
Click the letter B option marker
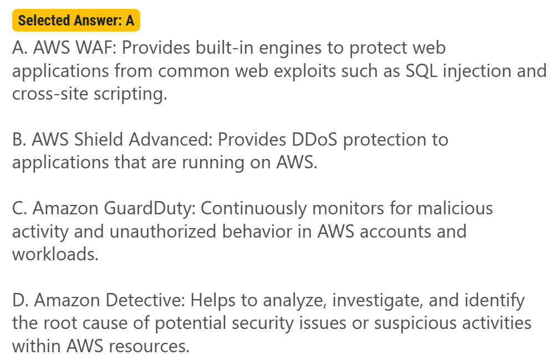click(x=19, y=140)
